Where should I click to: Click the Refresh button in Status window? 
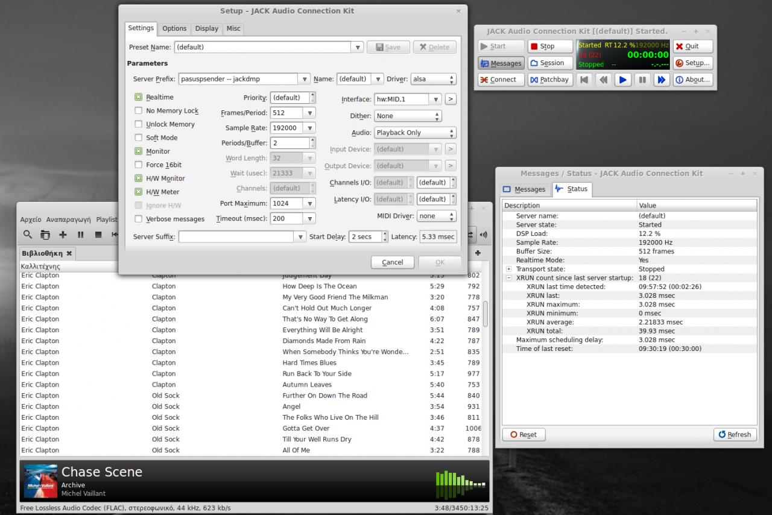click(x=734, y=434)
